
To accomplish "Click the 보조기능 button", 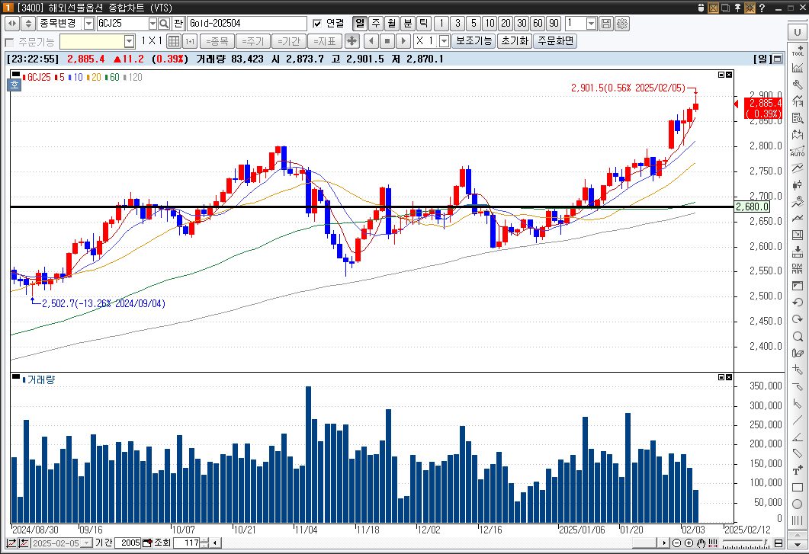I will 474,40.
